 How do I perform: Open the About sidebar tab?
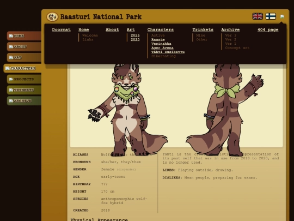pos(24,46)
